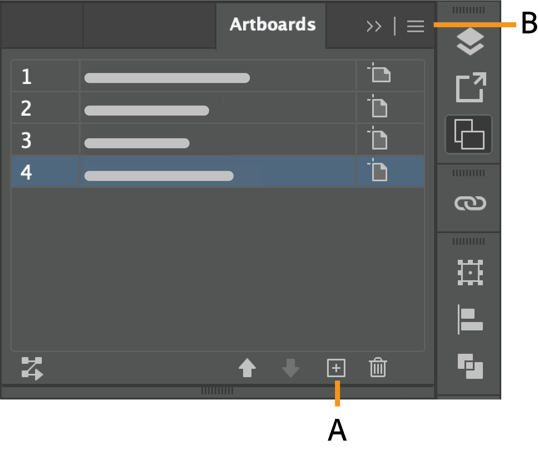Toggle orientation icon for artboard 3
Viewport: 538px width, 449px height.
click(378, 139)
